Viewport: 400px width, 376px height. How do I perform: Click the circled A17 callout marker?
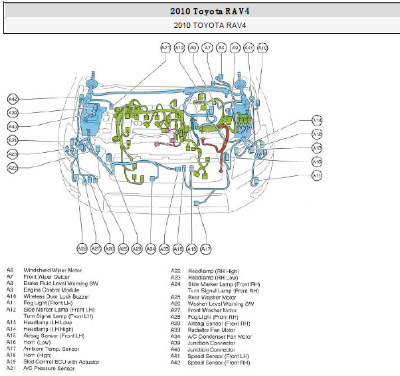click(x=206, y=248)
